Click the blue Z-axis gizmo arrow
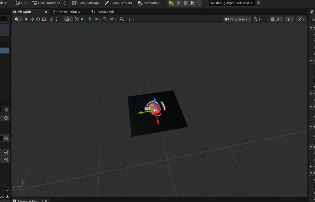The height and width of the screenshot is (202, 315). [x=155, y=101]
